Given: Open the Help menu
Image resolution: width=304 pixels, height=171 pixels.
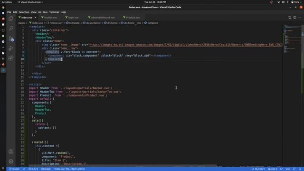Looking at the screenshot, I should point(63,12).
